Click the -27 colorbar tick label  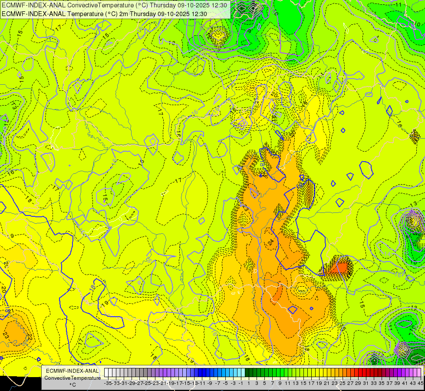(140, 383)
